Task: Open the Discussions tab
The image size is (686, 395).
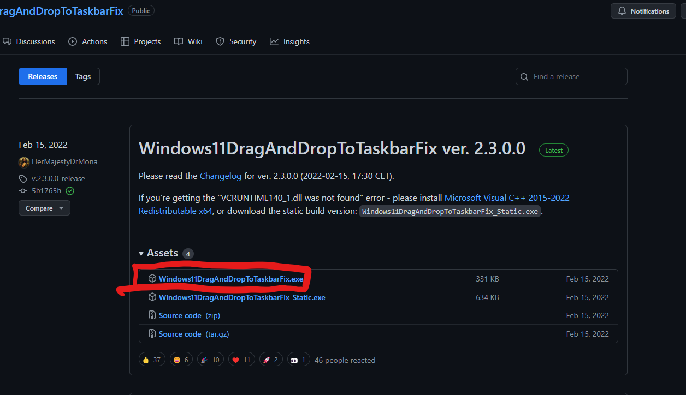Action: (x=28, y=41)
